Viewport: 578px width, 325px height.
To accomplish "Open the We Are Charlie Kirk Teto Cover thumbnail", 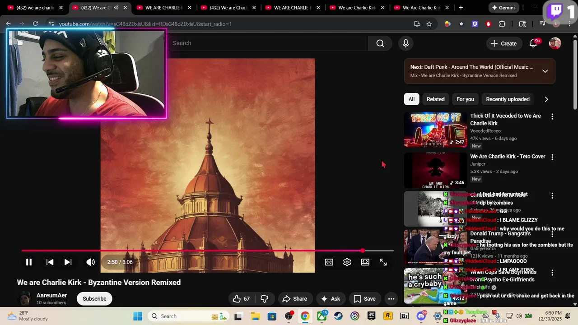I will (435, 170).
